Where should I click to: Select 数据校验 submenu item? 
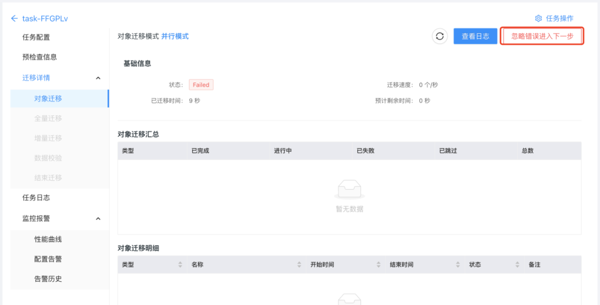[48, 158]
